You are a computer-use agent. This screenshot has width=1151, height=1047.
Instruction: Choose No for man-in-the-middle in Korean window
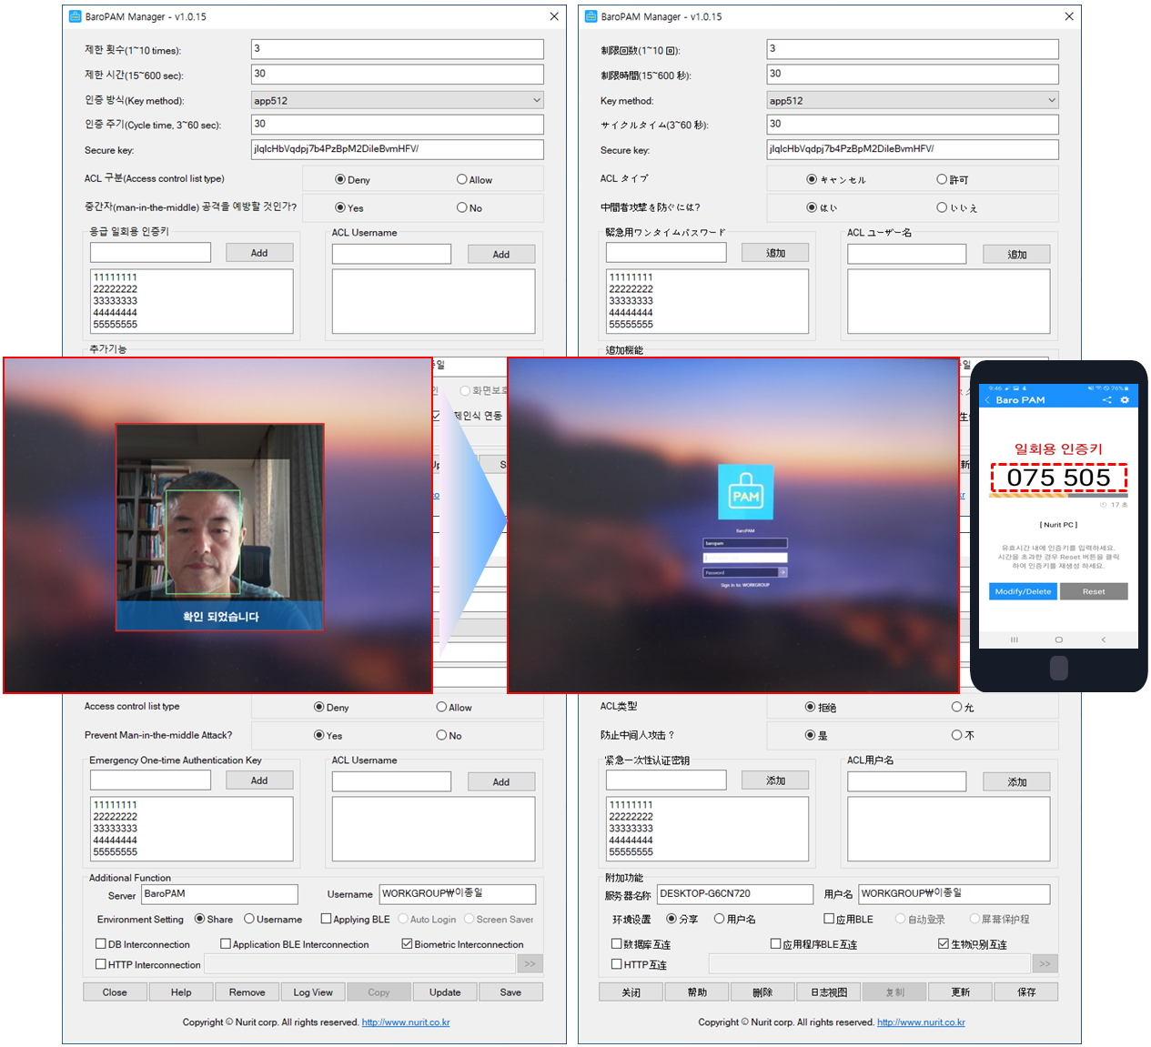pos(462,208)
